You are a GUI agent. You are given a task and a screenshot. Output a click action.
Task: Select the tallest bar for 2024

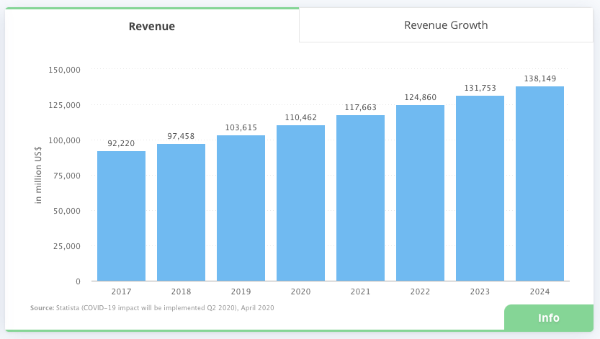pos(539,184)
